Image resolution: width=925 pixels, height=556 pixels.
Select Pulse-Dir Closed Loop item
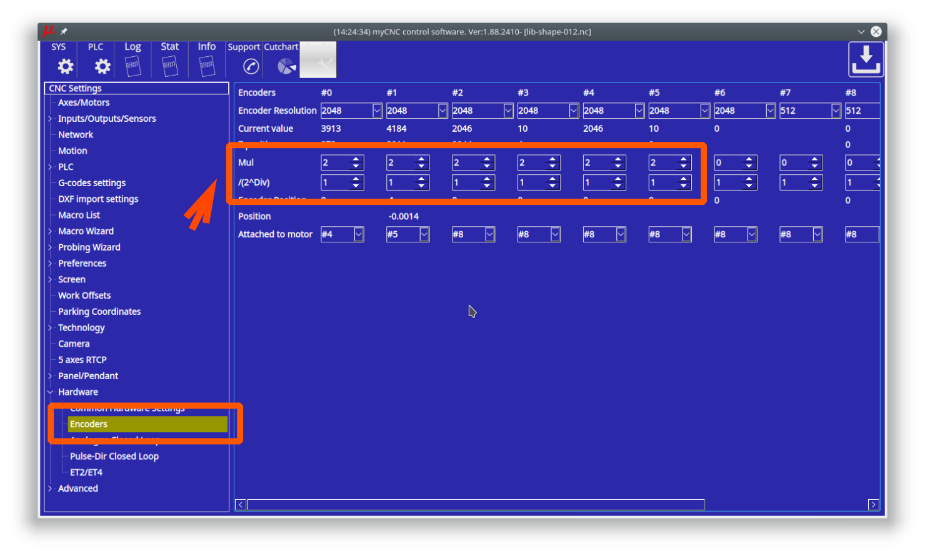[x=114, y=456]
